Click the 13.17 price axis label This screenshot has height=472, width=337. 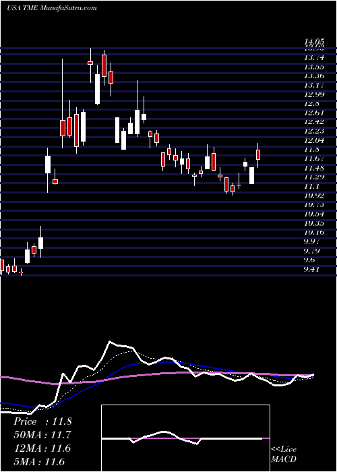[314, 85]
